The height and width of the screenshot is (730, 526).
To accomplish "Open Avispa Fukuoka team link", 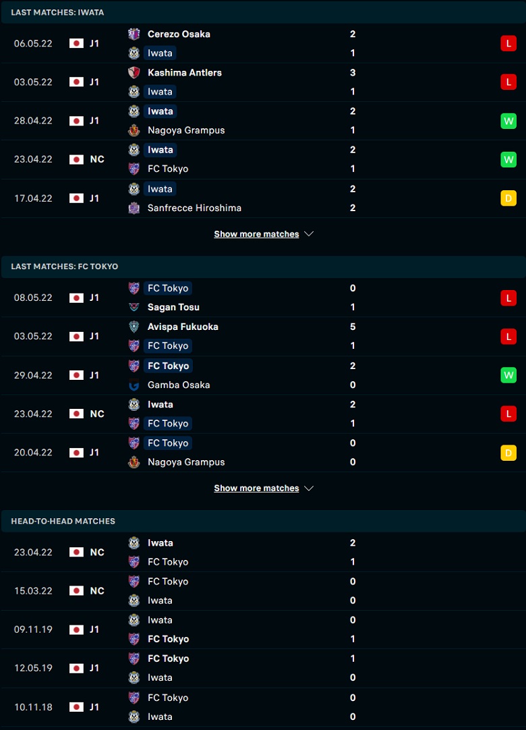I will [183, 327].
